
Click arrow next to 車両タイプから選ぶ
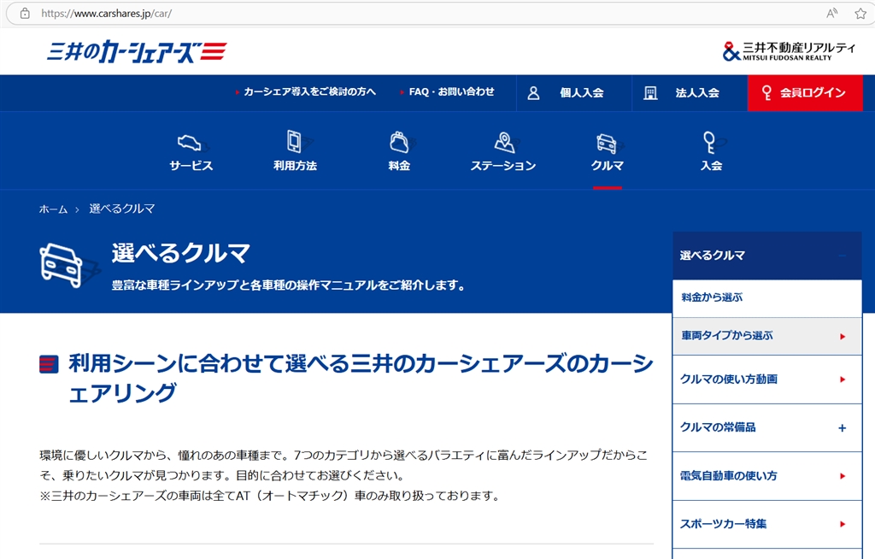pyautogui.click(x=843, y=336)
